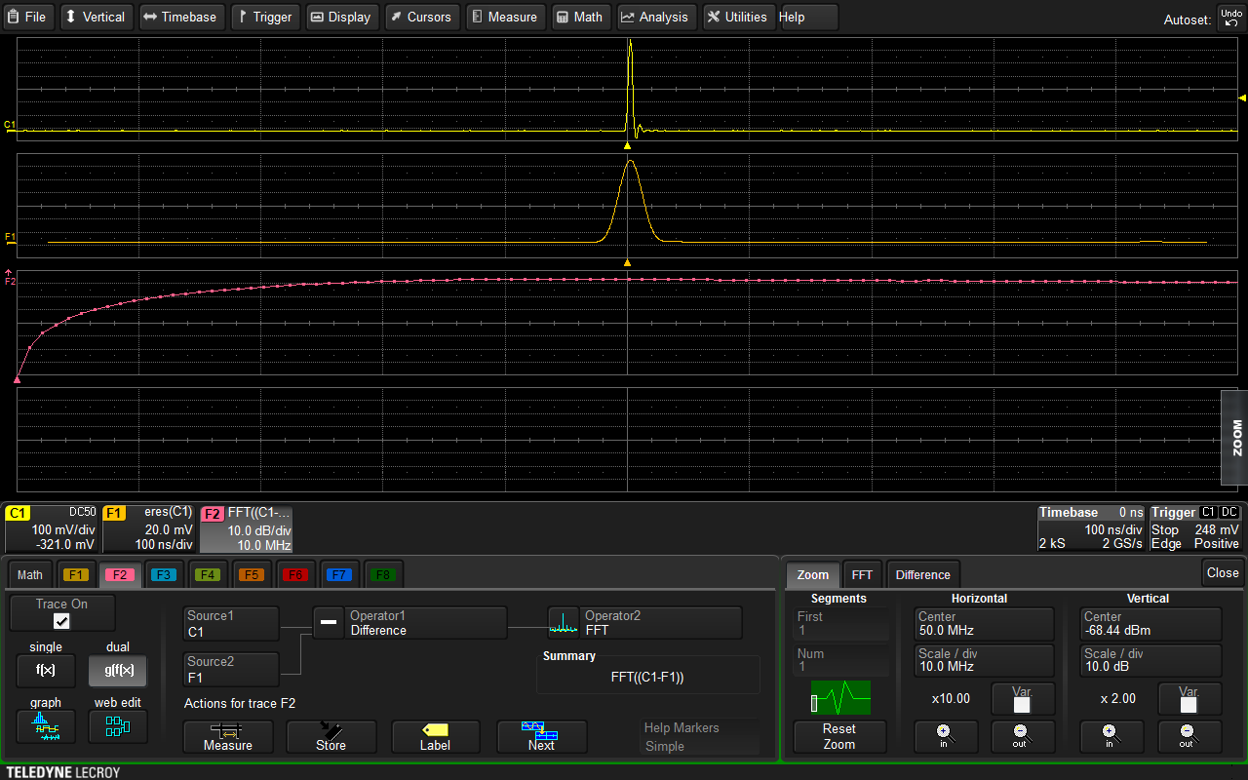Click the horizontal zoom in magnifier
Screen dimensions: 1248x780
(946, 736)
